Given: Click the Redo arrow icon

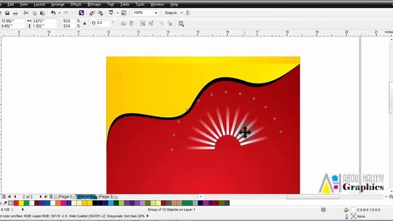Looking at the screenshot, I should (66, 12).
